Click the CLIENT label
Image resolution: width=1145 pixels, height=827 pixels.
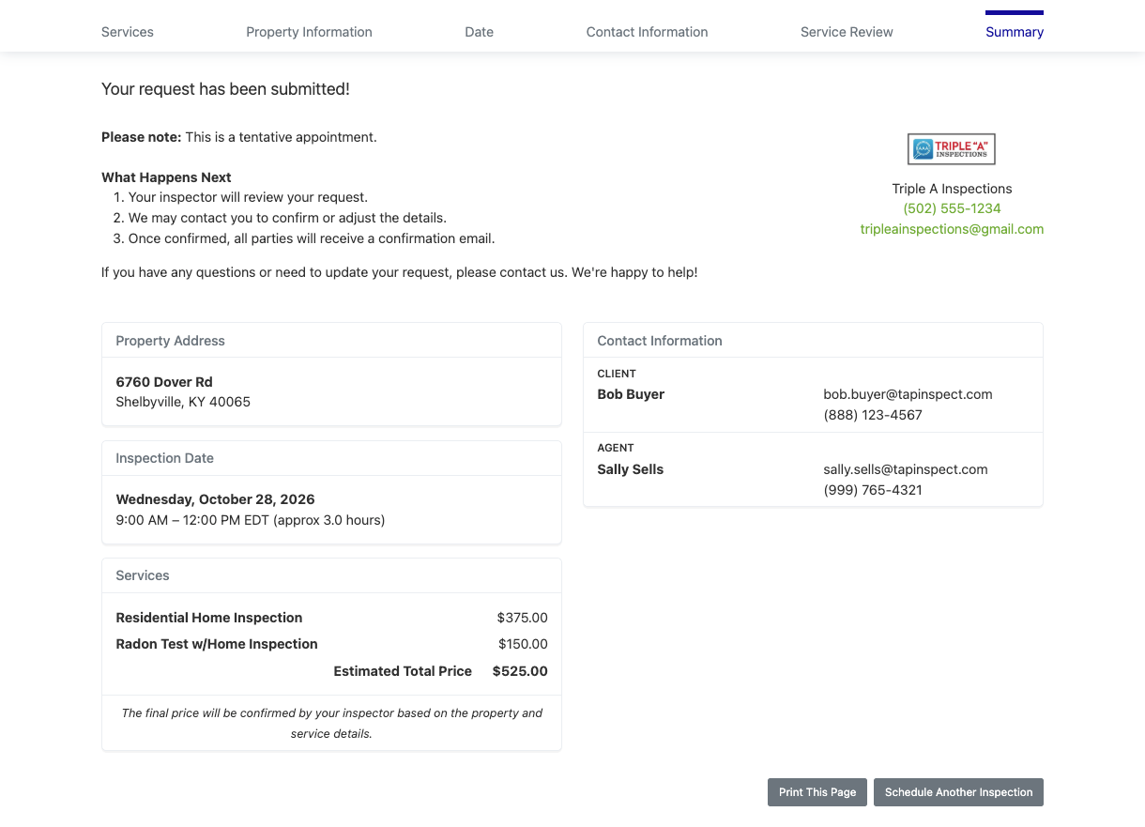(617, 374)
